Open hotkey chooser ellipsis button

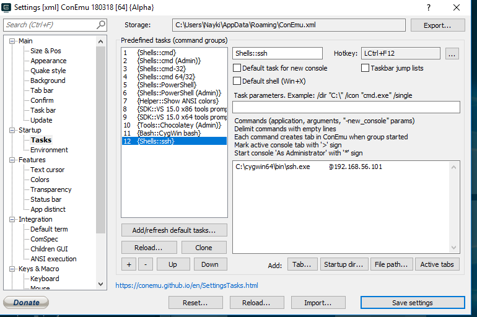pyautogui.click(x=452, y=54)
